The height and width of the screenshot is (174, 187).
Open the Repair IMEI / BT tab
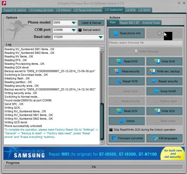coord(130,23)
